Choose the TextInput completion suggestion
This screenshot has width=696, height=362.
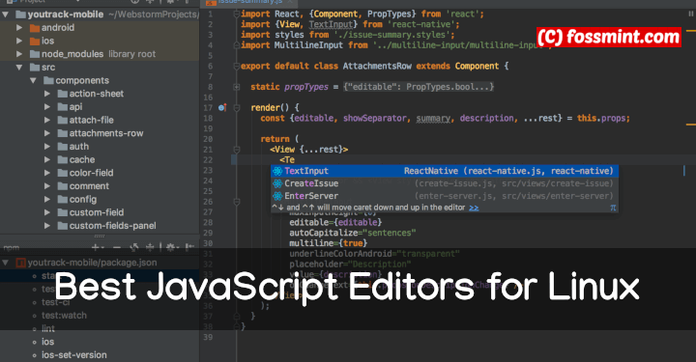point(445,171)
